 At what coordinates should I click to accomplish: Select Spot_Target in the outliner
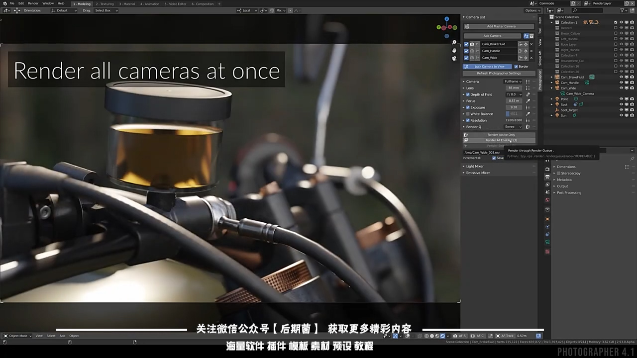[x=569, y=110]
